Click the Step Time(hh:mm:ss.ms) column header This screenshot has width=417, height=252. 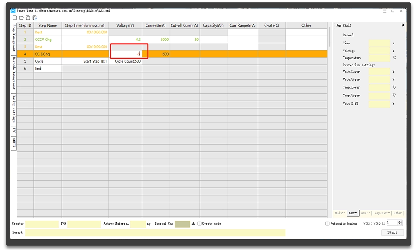[x=85, y=25]
